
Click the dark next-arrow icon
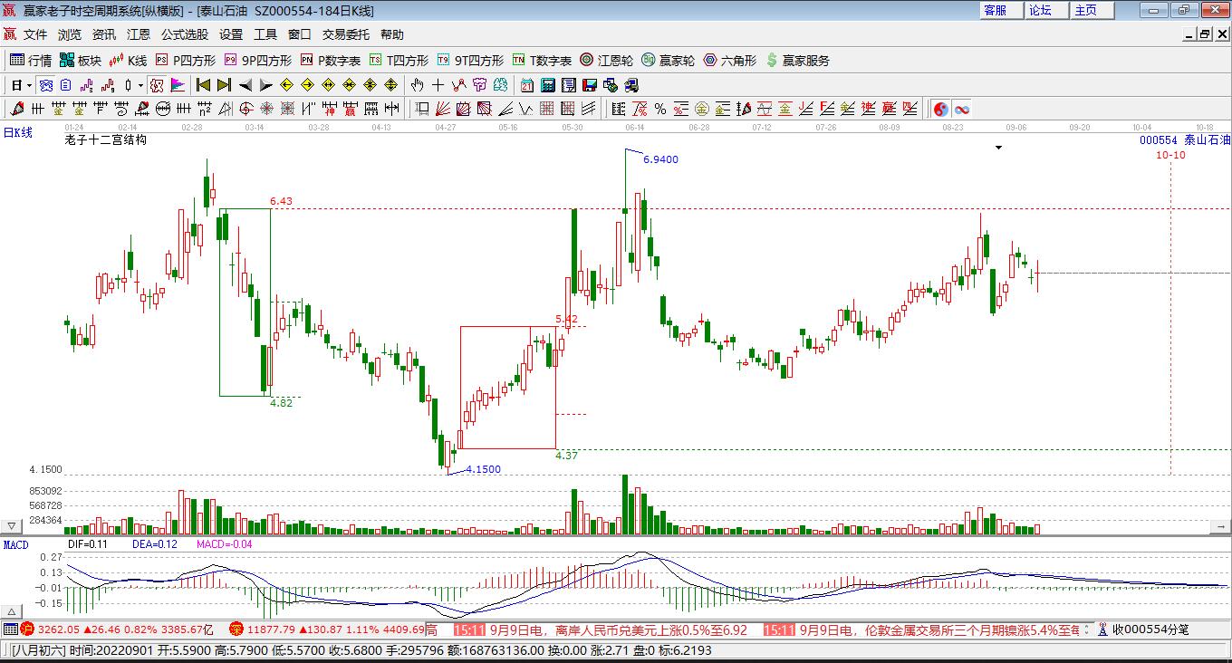[265, 85]
